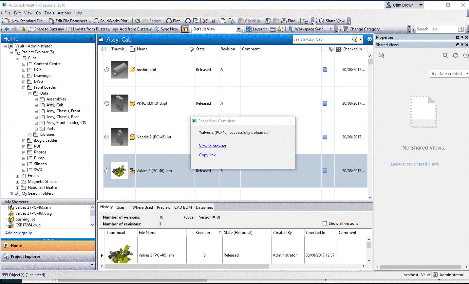Click the help question mark beside Search Help

[x=461, y=29]
